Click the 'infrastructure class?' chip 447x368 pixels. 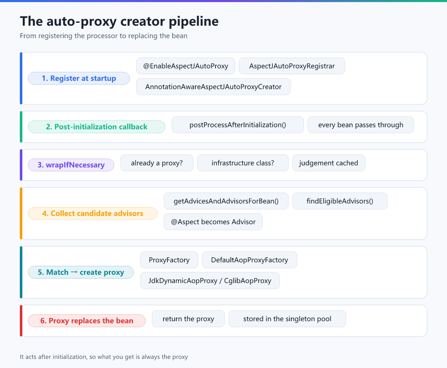pos(243,163)
